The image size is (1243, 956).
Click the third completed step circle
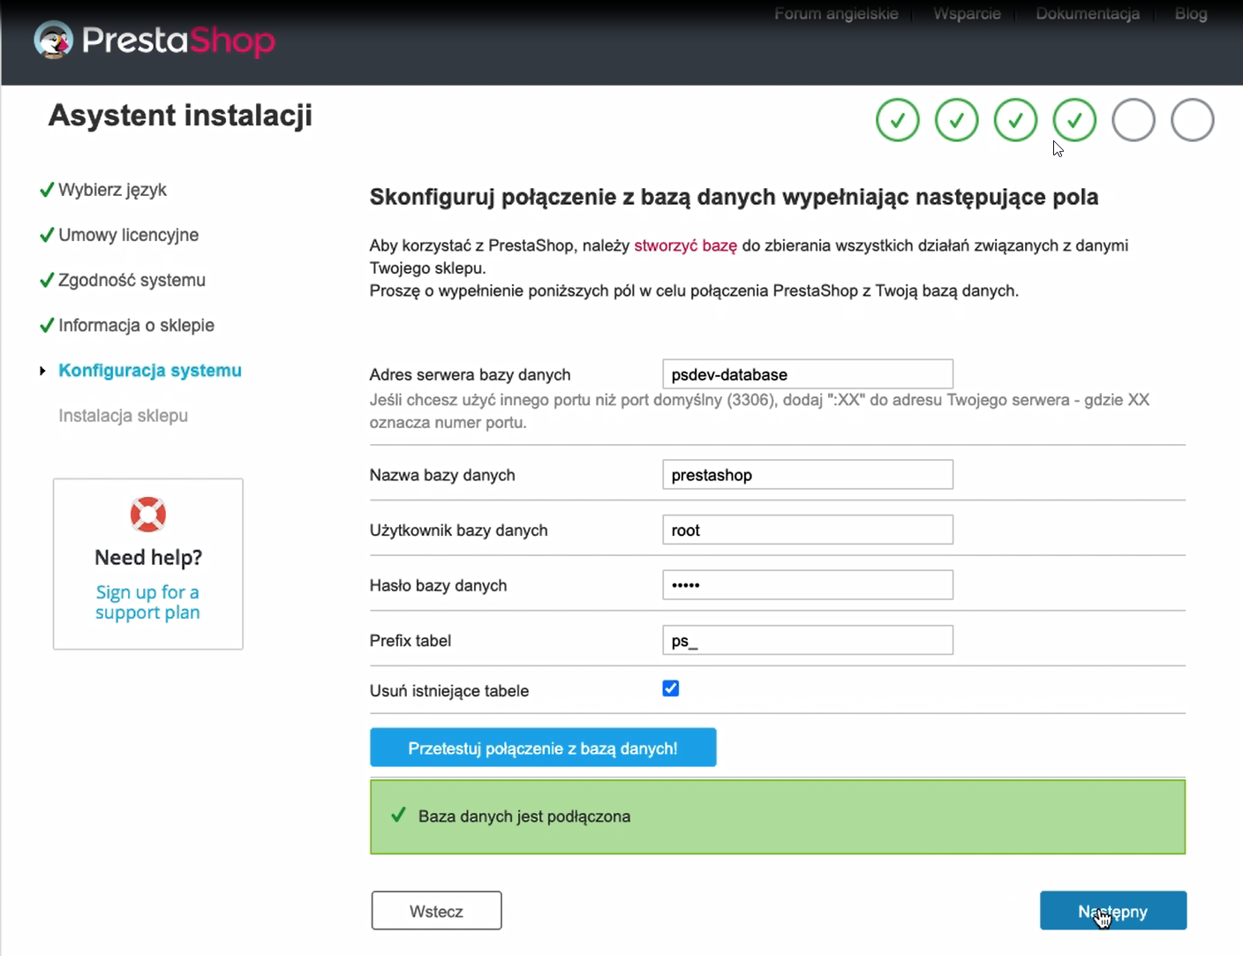tap(1015, 120)
